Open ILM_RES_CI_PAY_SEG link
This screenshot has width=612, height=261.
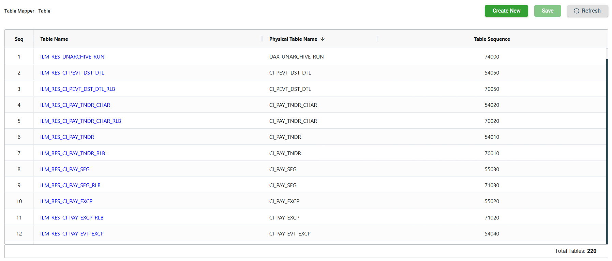(65, 169)
